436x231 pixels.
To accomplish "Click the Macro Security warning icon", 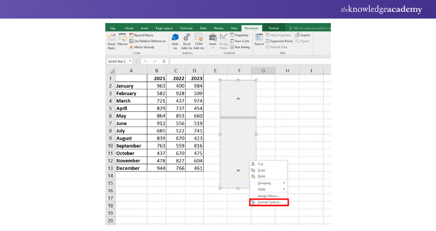I will pyautogui.click(x=131, y=47).
